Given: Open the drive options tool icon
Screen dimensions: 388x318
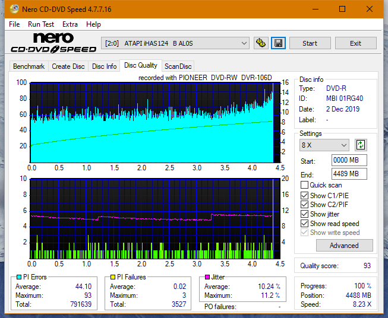Looking at the screenshot, I should point(261,43).
